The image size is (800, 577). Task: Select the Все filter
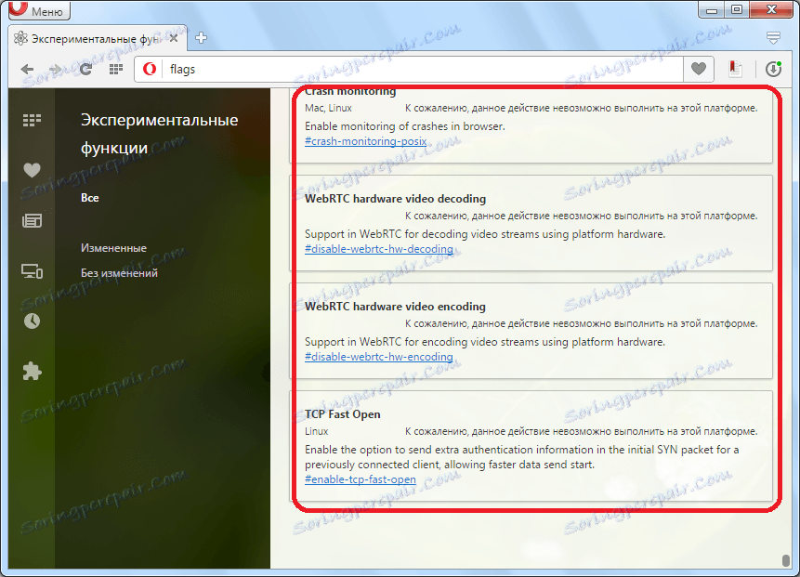90,198
